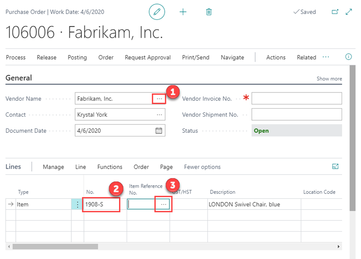Maximize the Lines section icon

click(335, 167)
